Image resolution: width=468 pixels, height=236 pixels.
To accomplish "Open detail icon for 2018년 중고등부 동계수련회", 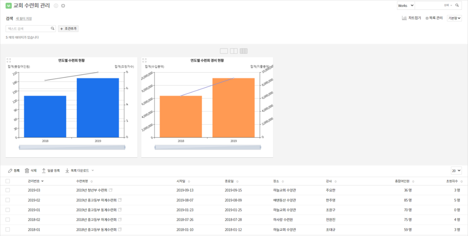I will [120, 229].
